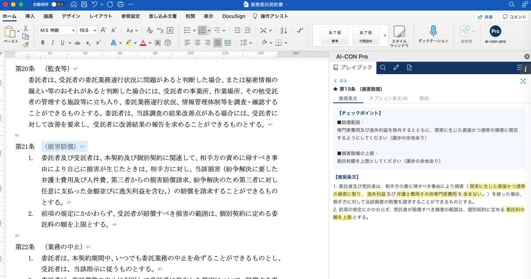Apply the red font color
Viewport: 531px width, 279px height.
coord(143,43)
